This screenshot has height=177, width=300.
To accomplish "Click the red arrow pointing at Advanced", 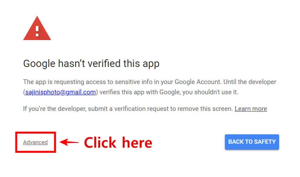I will coord(70,142).
